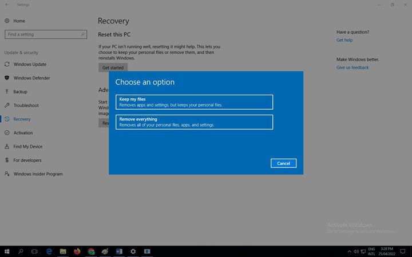The height and width of the screenshot is (257, 412).
Task: Open the taskbar clock and date
Action: [x=387, y=251]
